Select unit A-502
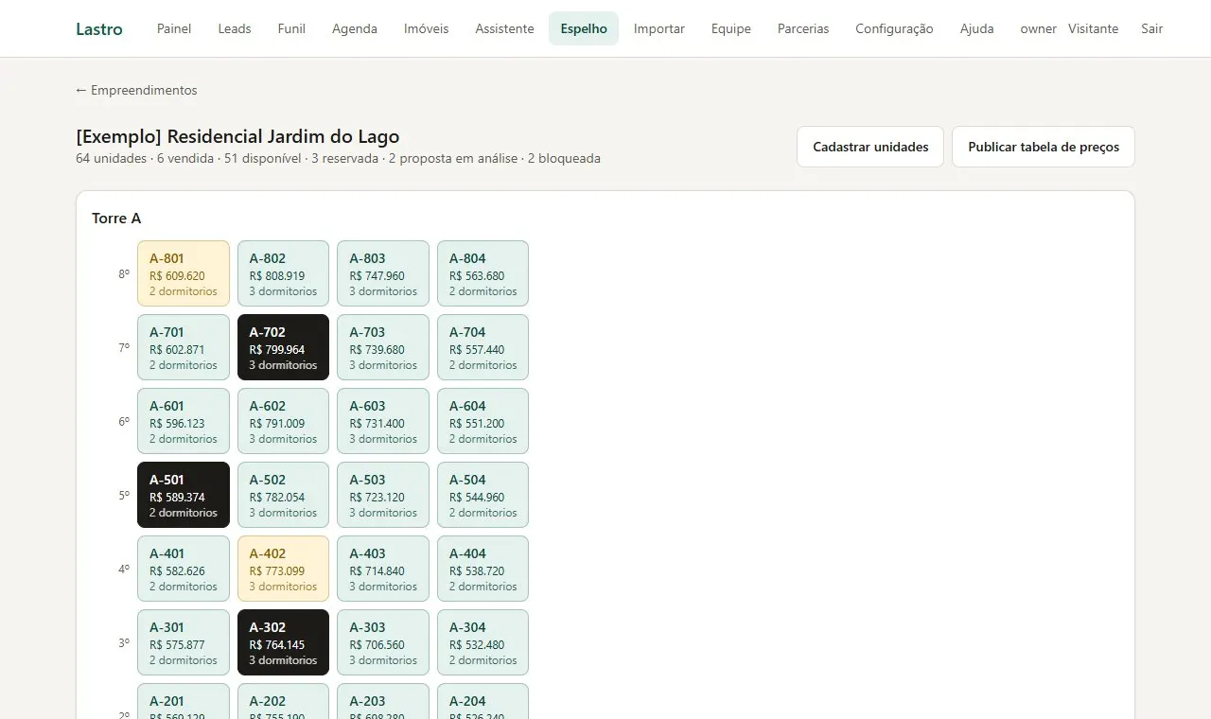Viewport: 1211px width, 719px height. click(x=283, y=495)
